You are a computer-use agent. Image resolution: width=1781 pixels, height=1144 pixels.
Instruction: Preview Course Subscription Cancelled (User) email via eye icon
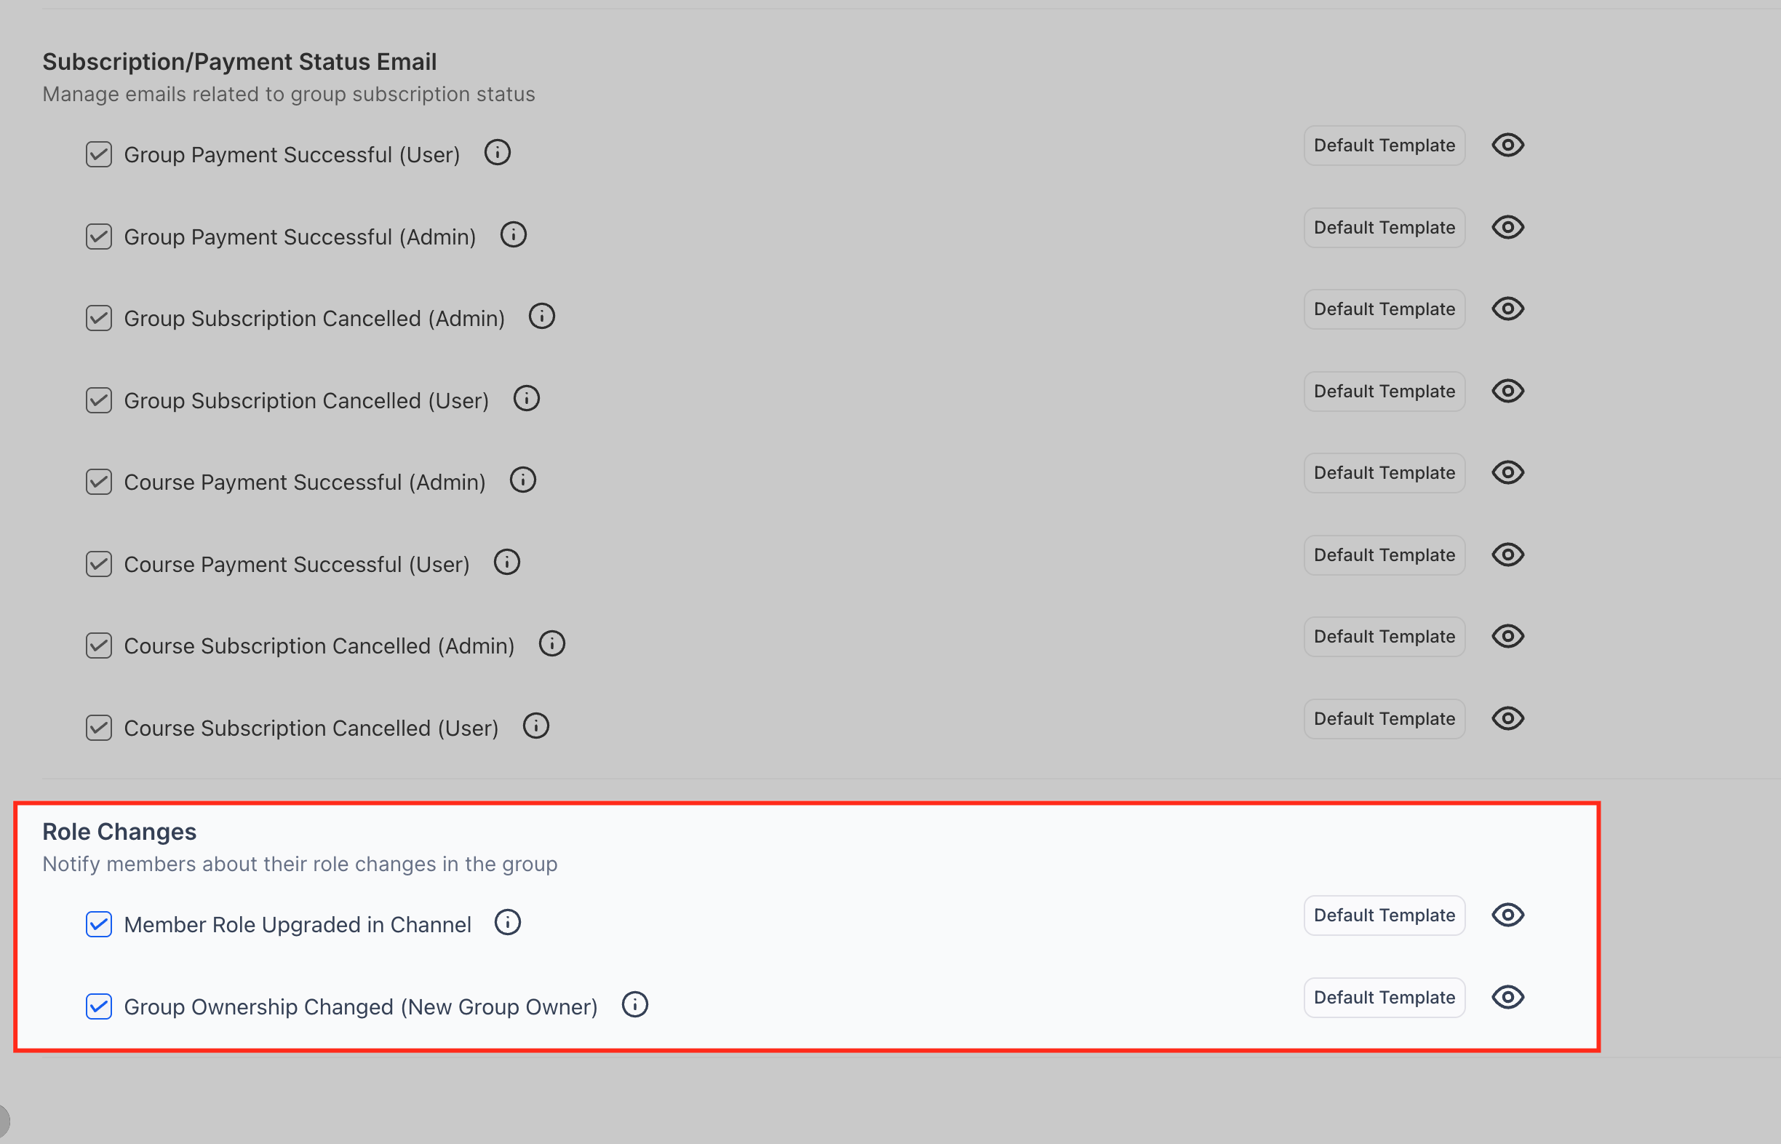(x=1507, y=718)
